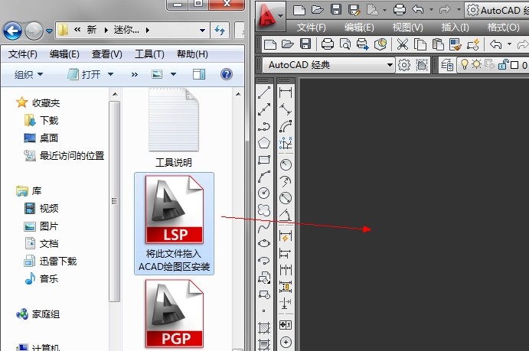The height and width of the screenshot is (351, 529).
Task: Select the Rectangle drawing tool
Action: pyautogui.click(x=264, y=159)
